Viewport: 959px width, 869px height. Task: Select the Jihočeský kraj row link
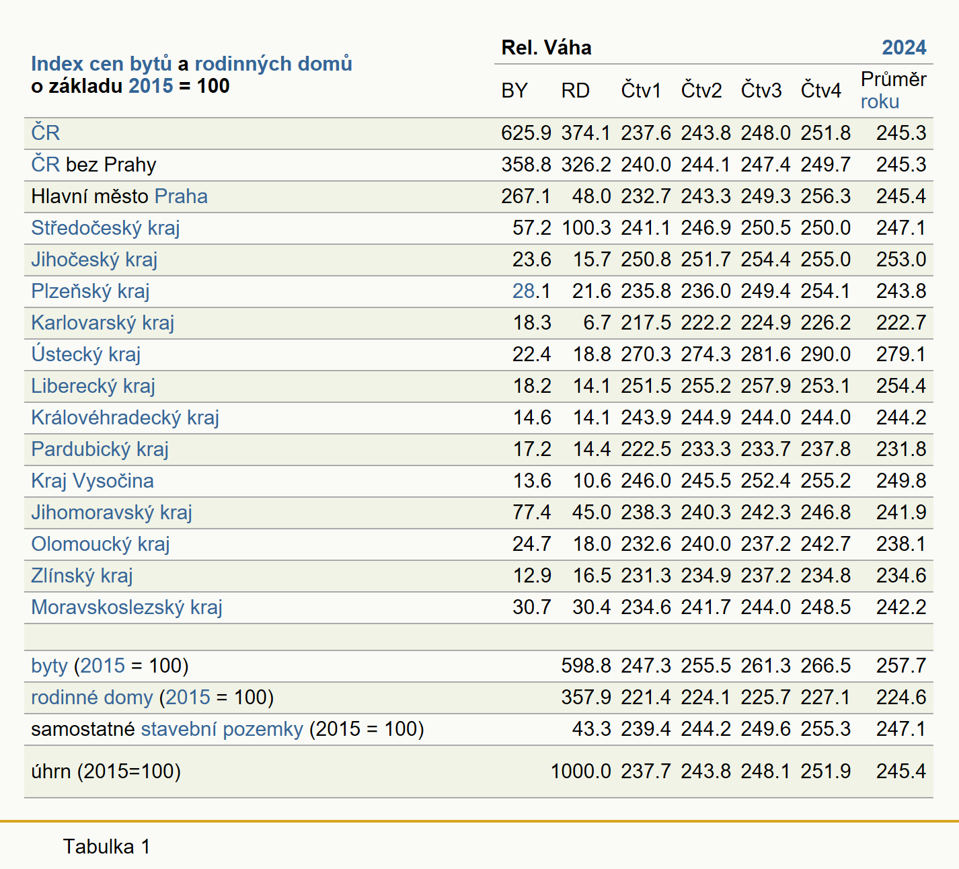click(x=94, y=260)
